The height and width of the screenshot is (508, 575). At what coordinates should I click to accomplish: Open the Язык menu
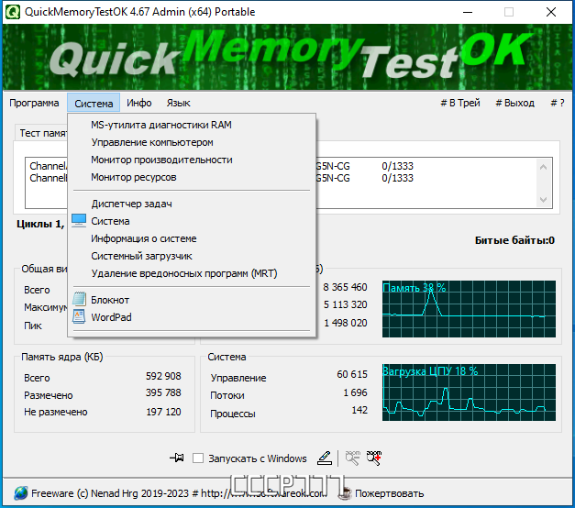tap(178, 103)
